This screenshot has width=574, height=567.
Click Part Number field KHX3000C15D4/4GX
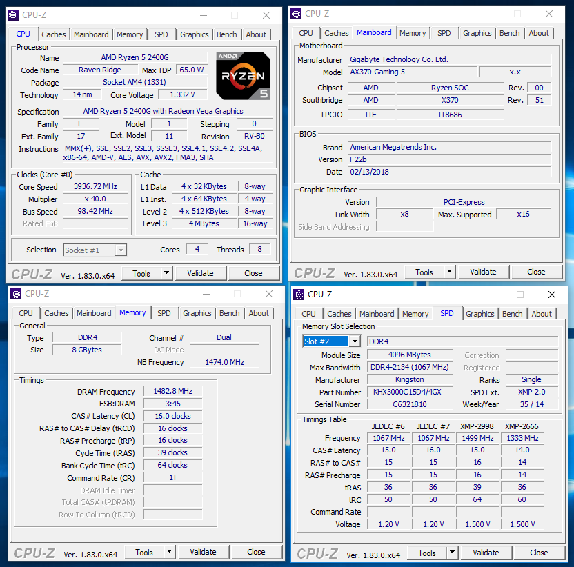(x=410, y=392)
